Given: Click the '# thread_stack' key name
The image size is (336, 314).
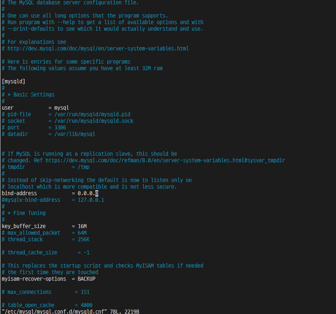Looking at the screenshot, I should point(22,239).
